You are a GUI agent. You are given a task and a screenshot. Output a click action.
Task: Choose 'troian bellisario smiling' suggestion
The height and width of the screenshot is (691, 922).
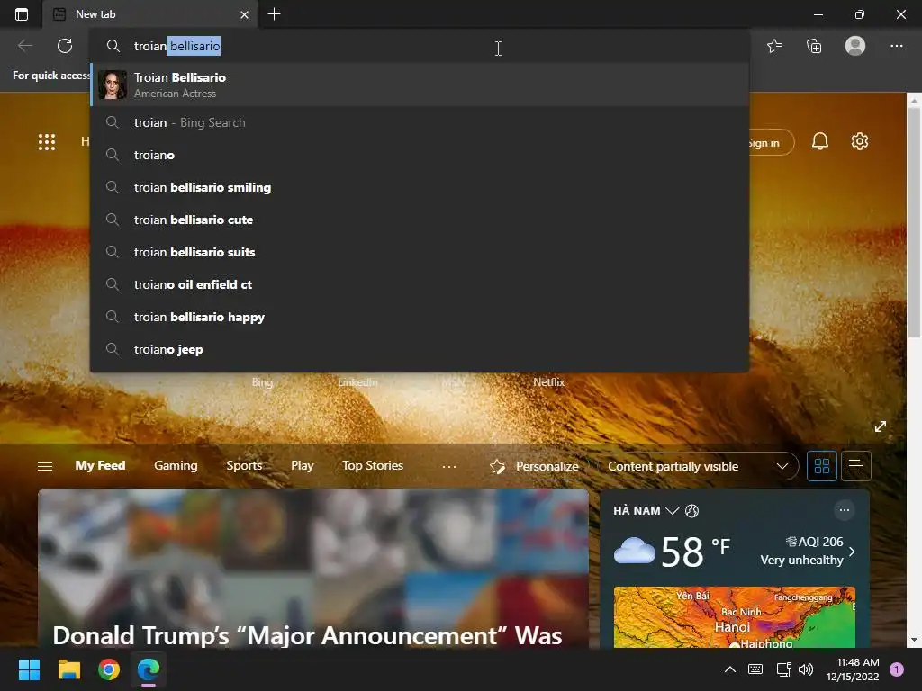pyautogui.click(x=420, y=187)
